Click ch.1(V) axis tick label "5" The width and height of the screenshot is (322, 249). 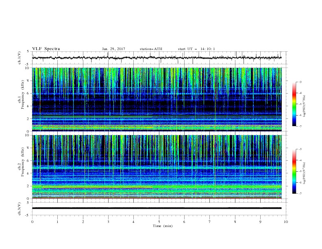click(28, 51)
